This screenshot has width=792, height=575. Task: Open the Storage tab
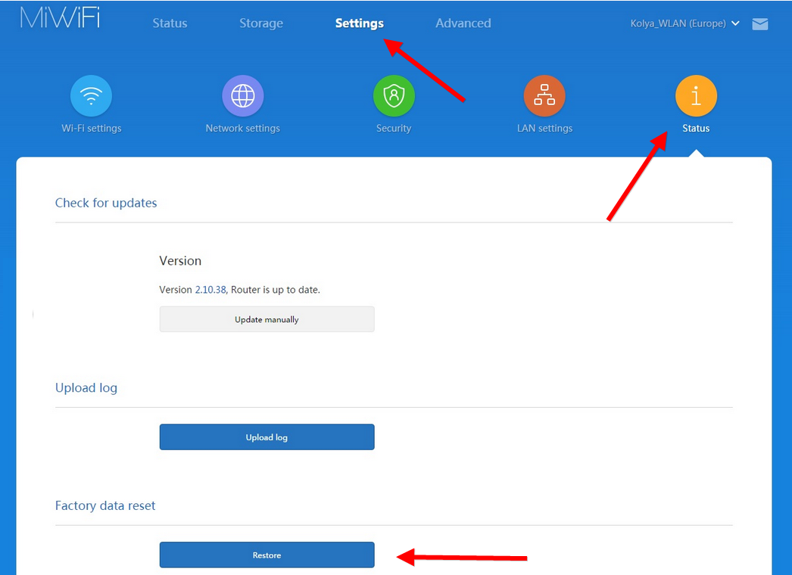point(261,23)
